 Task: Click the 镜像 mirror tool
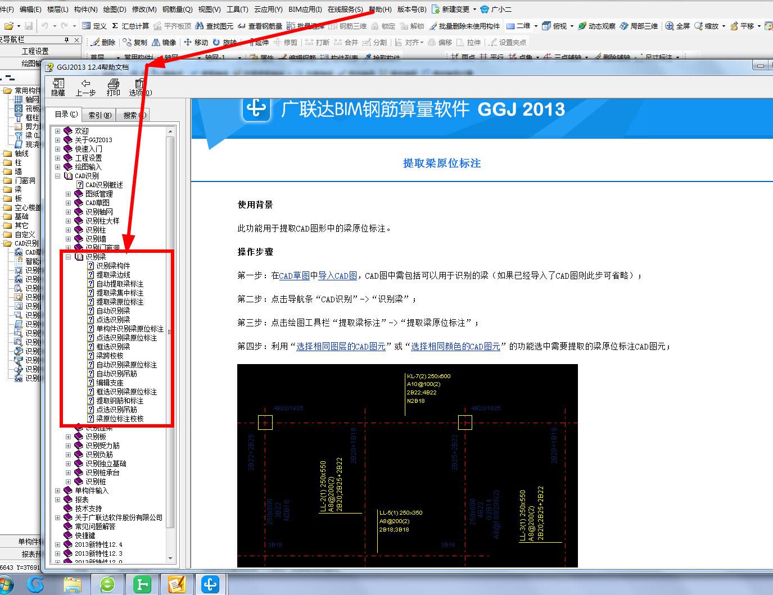pos(164,42)
